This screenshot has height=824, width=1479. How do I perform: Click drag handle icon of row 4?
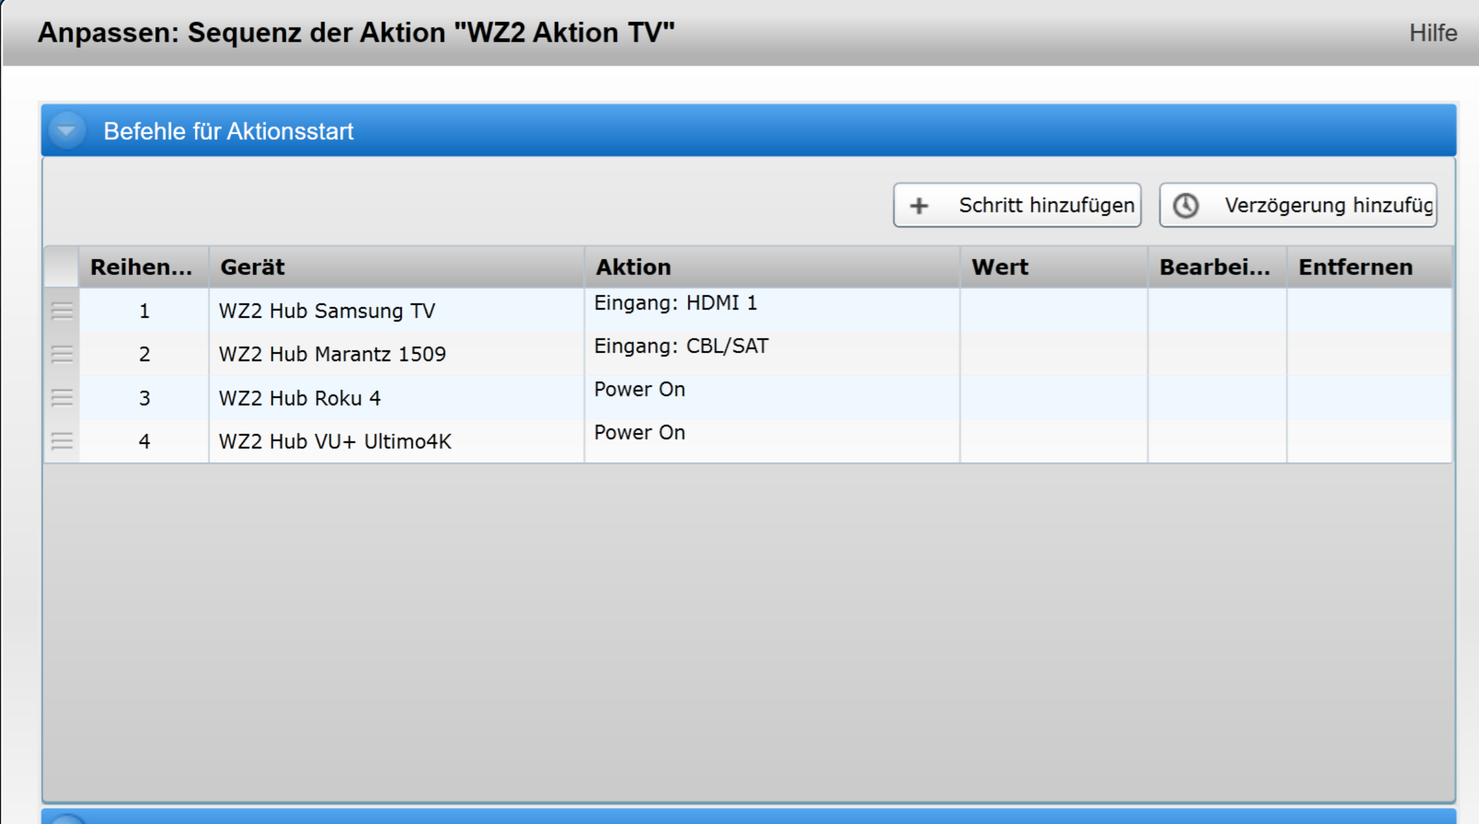pos(62,441)
